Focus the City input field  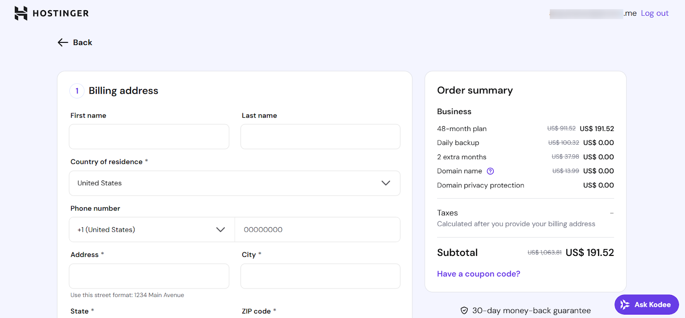coord(320,276)
